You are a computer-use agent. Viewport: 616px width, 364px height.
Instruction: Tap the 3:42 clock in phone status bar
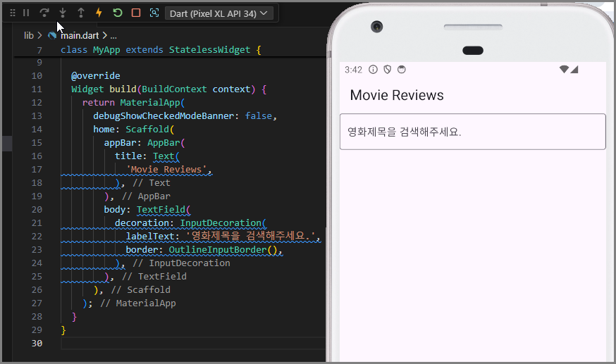pyautogui.click(x=353, y=70)
